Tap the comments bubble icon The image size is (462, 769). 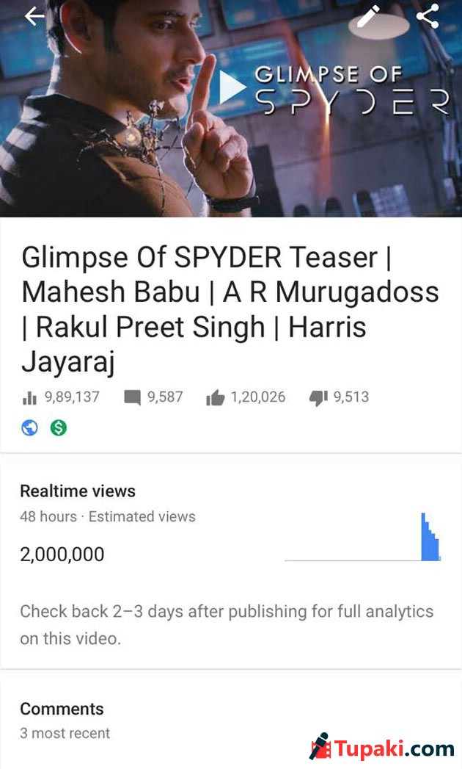tap(132, 398)
